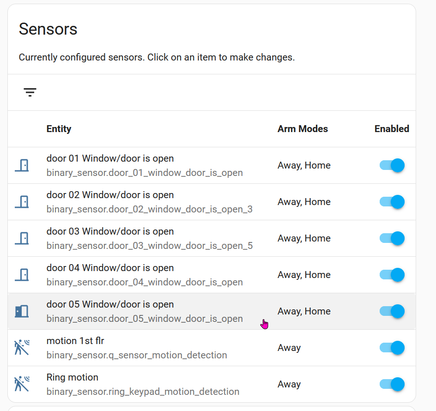Click the filter icon above the sensor list

coord(30,92)
